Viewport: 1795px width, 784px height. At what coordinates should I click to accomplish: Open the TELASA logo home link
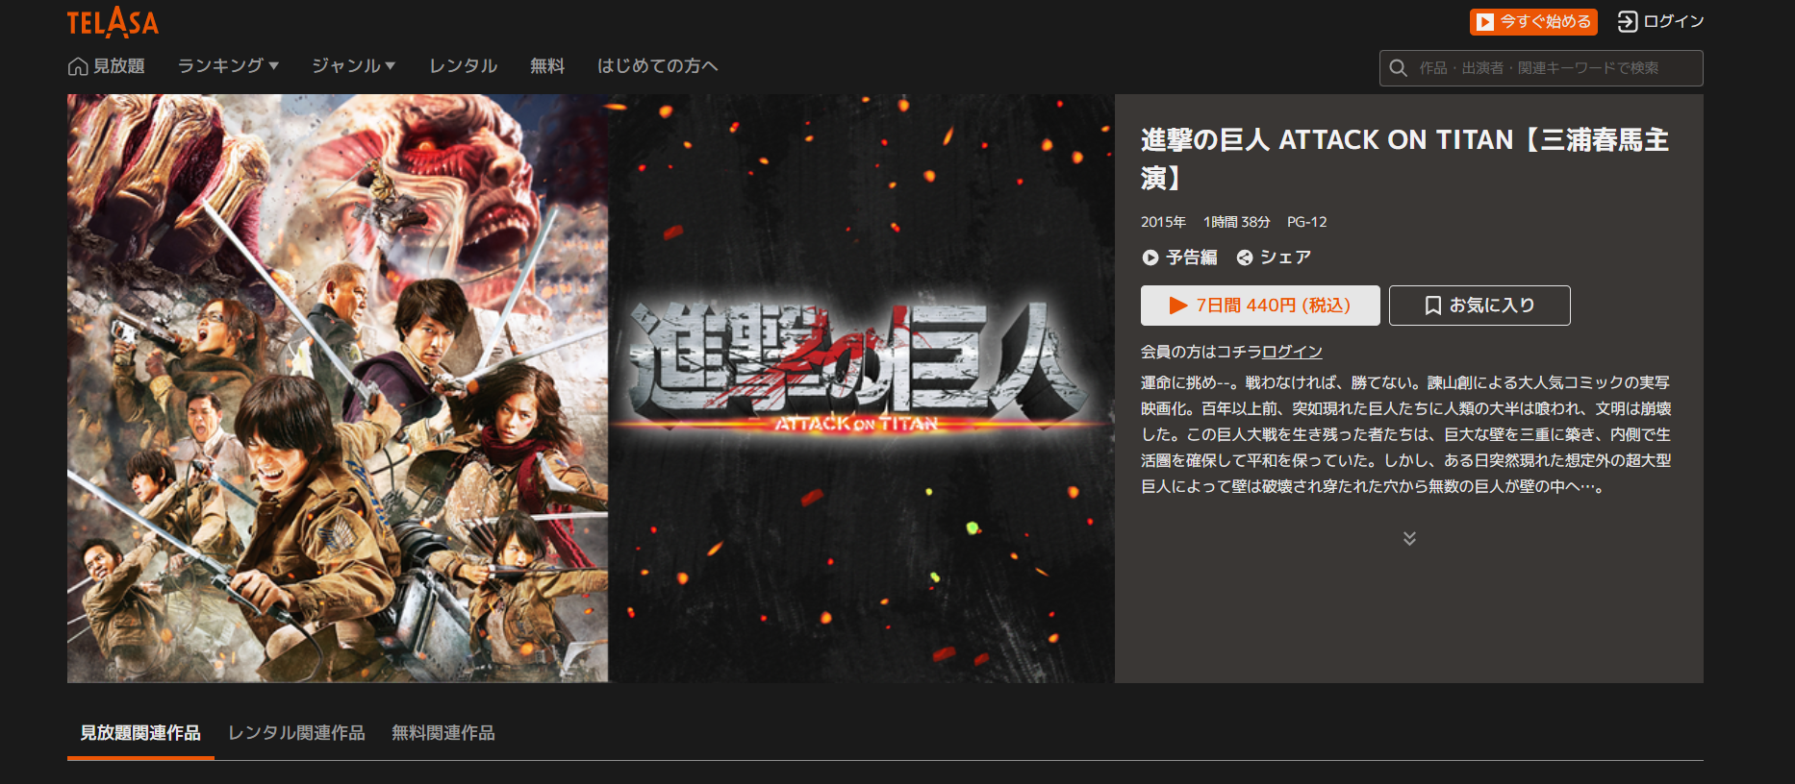(113, 21)
